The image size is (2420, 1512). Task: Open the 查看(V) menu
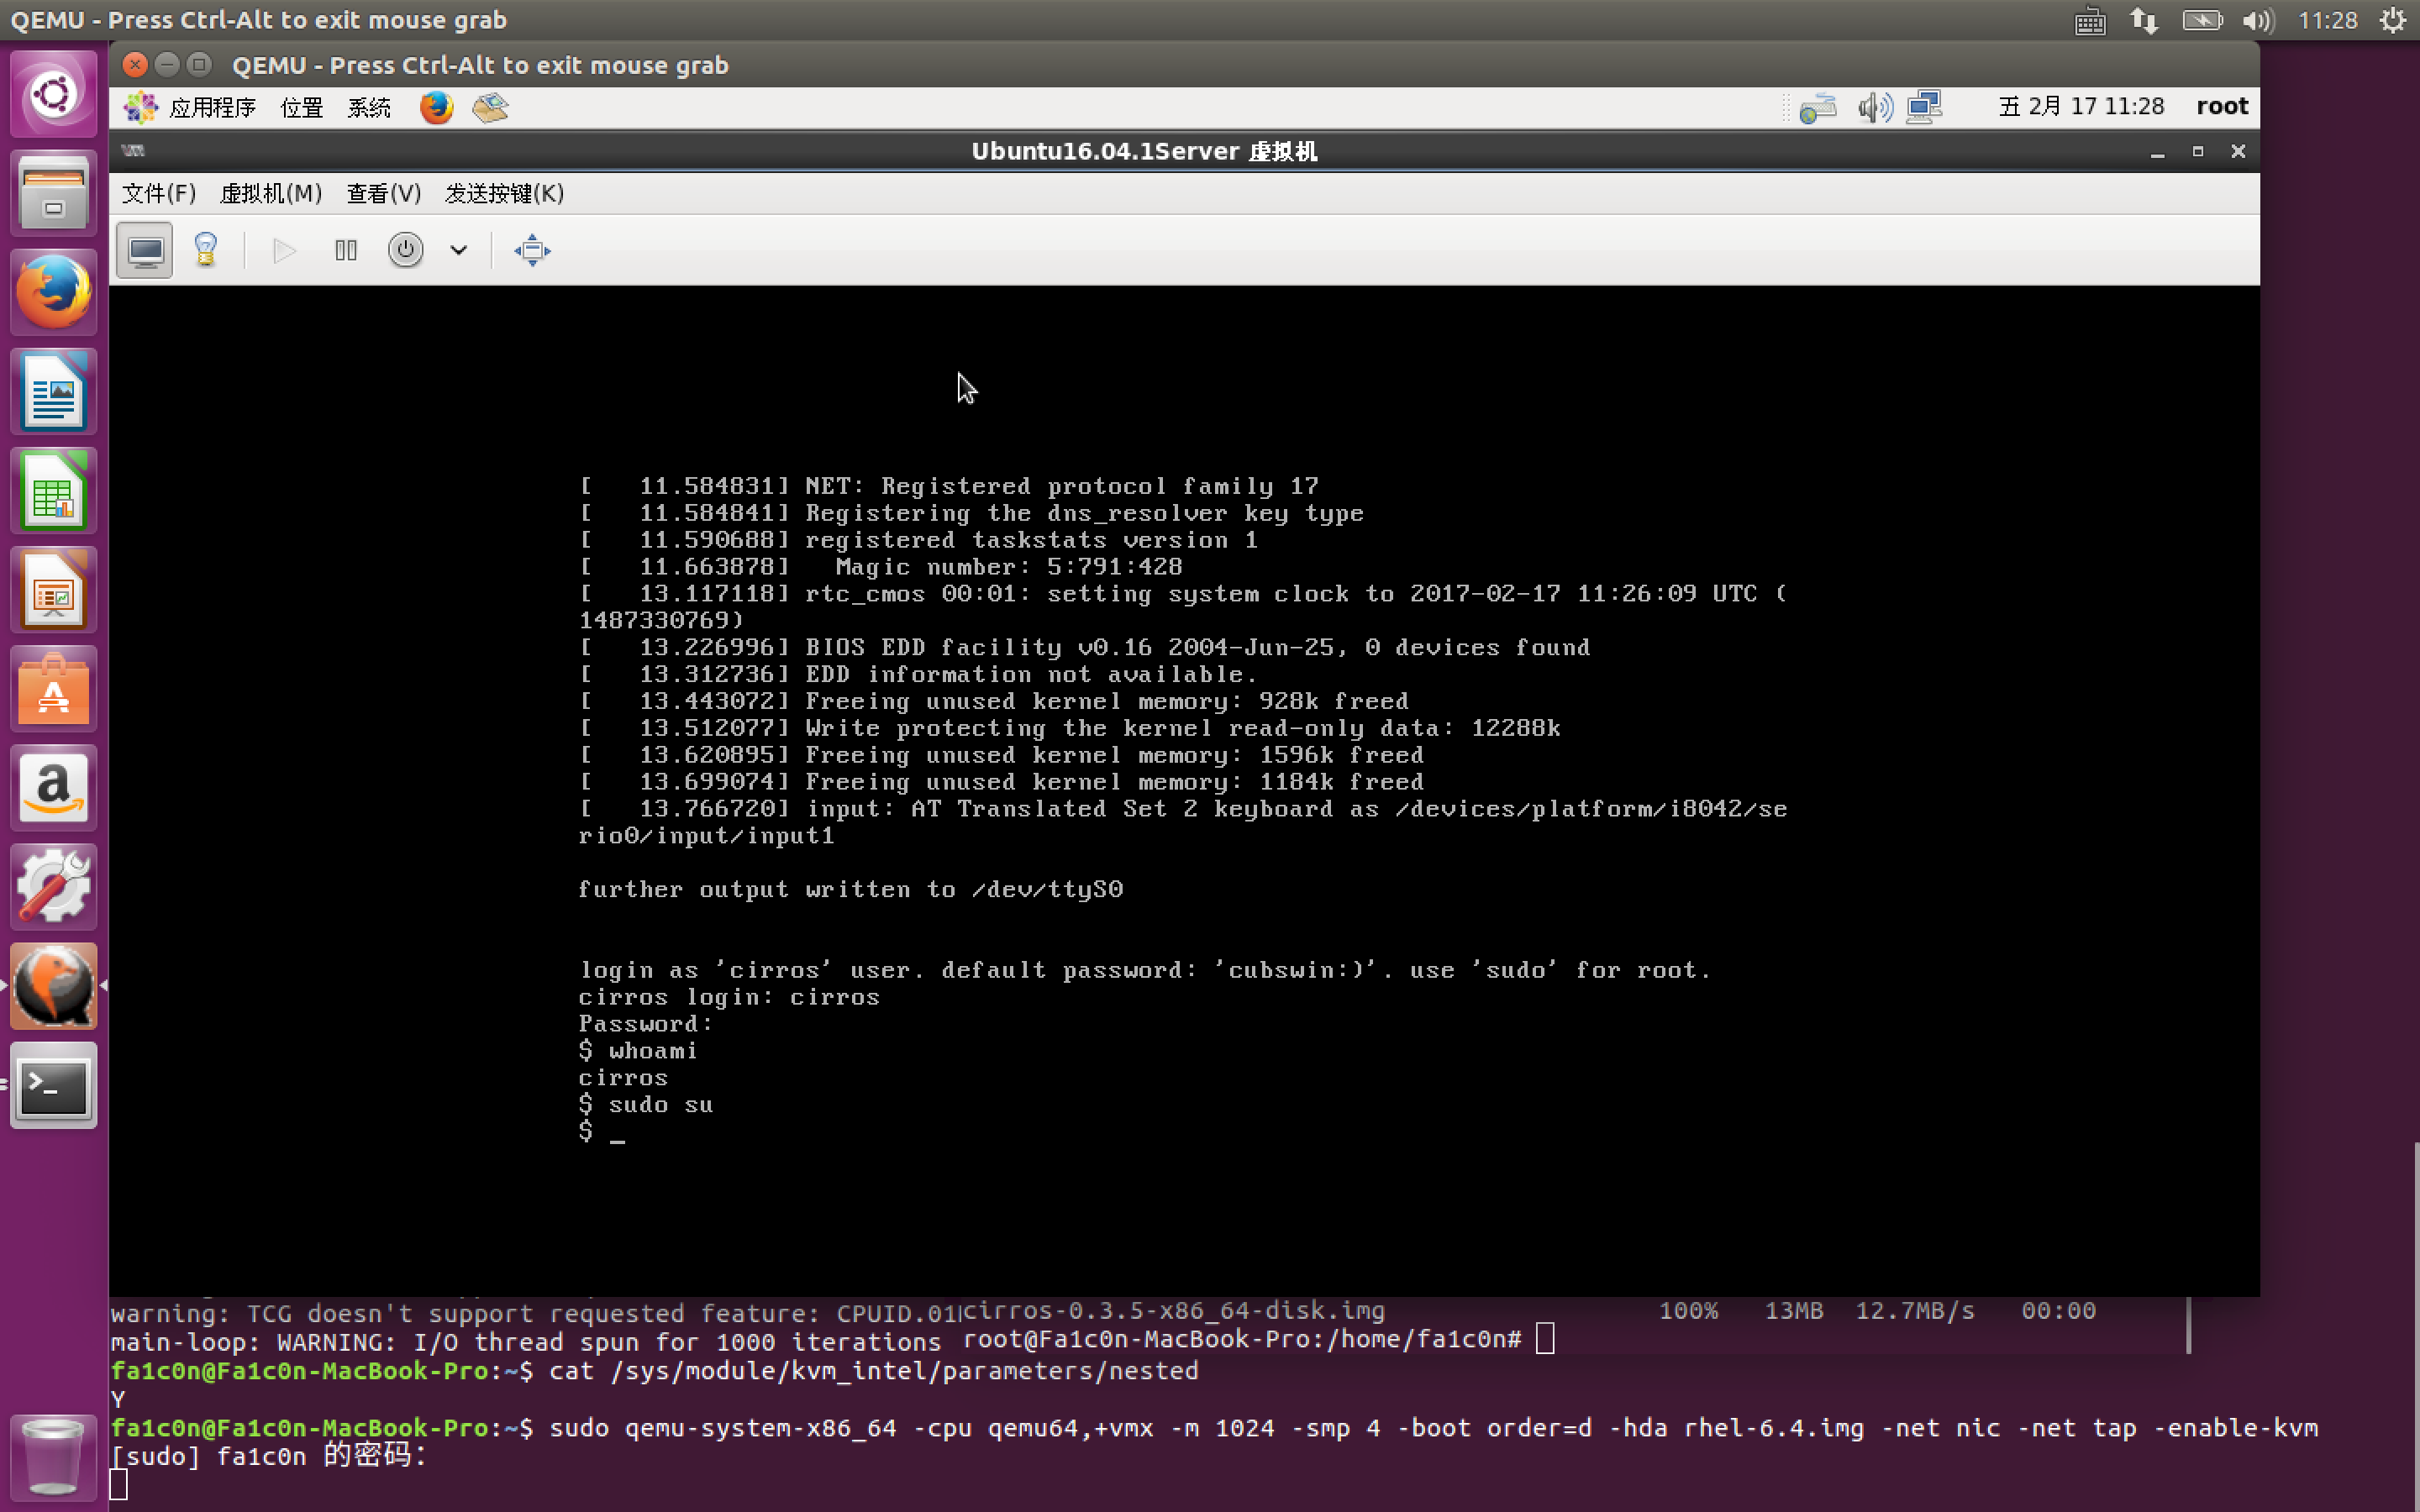pos(383,193)
